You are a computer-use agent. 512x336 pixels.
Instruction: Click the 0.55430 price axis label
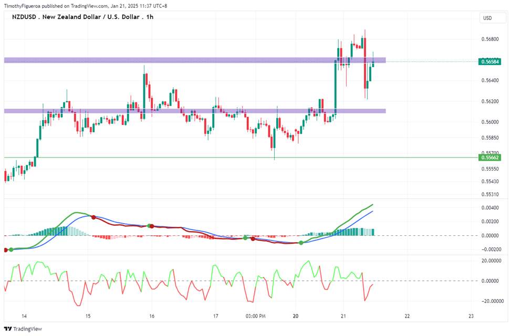[490, 181]
